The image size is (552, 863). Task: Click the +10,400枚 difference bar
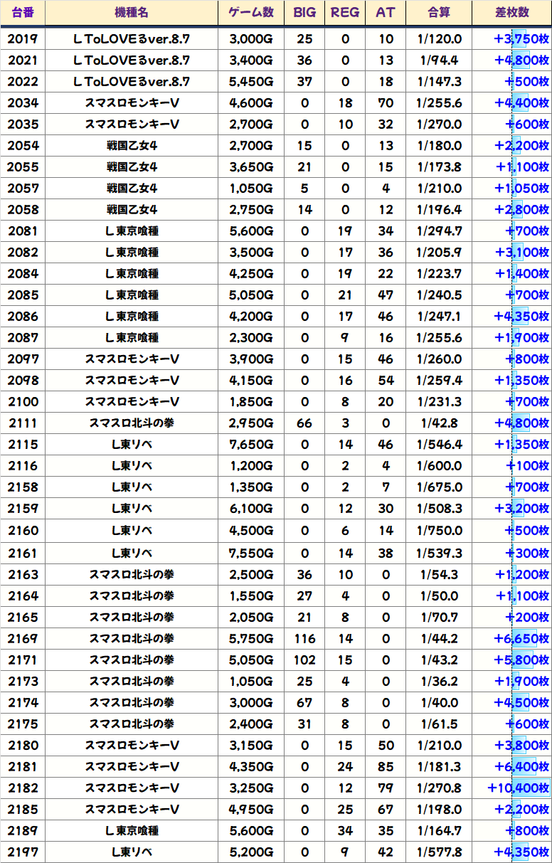pyautogui.click(x=519, y=788)
